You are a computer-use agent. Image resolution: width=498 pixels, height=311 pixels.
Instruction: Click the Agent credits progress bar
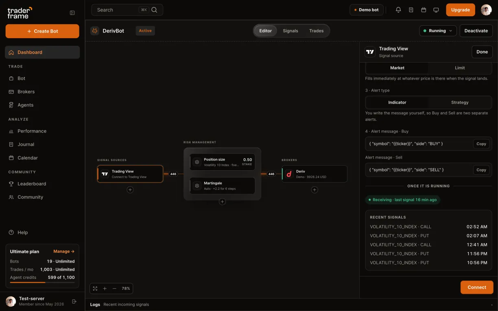(x=42, y=282)
